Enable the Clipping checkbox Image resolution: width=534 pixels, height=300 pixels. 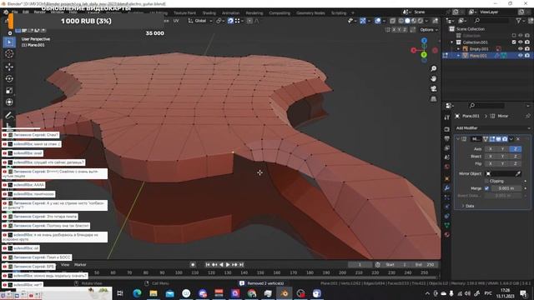[x=486, y=181]
